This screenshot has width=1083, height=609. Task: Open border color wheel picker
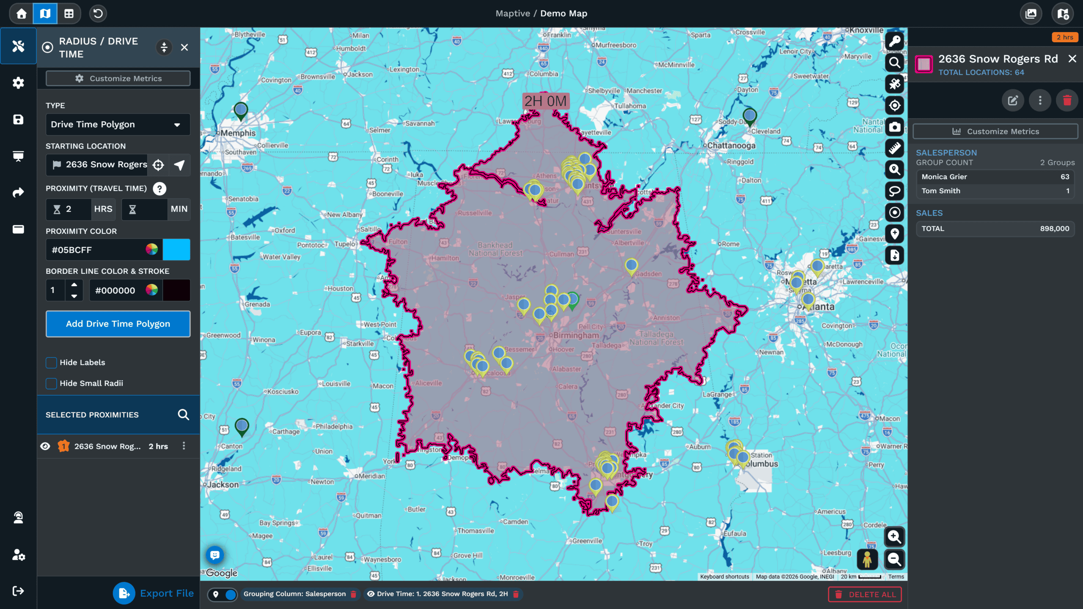pyautogui.click(x=151, y=290)
